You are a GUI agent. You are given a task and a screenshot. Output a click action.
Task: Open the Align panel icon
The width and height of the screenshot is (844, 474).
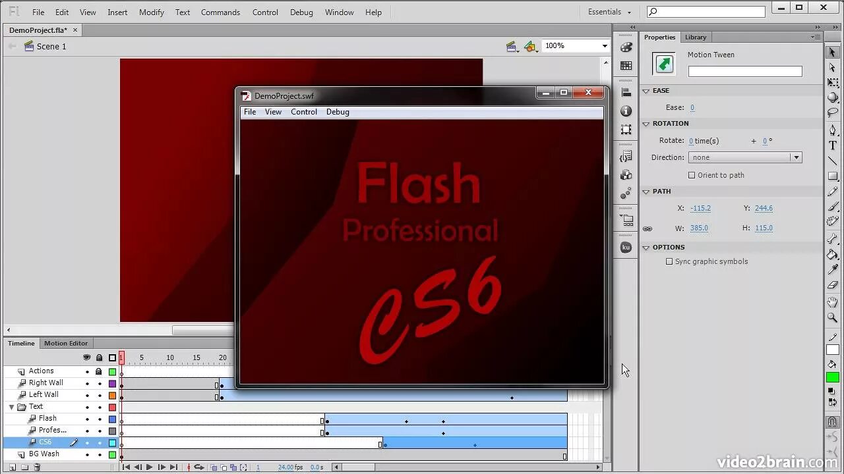(626, 93)
